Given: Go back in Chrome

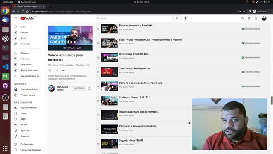Looking at the screenshot, I should pos(14,12).
